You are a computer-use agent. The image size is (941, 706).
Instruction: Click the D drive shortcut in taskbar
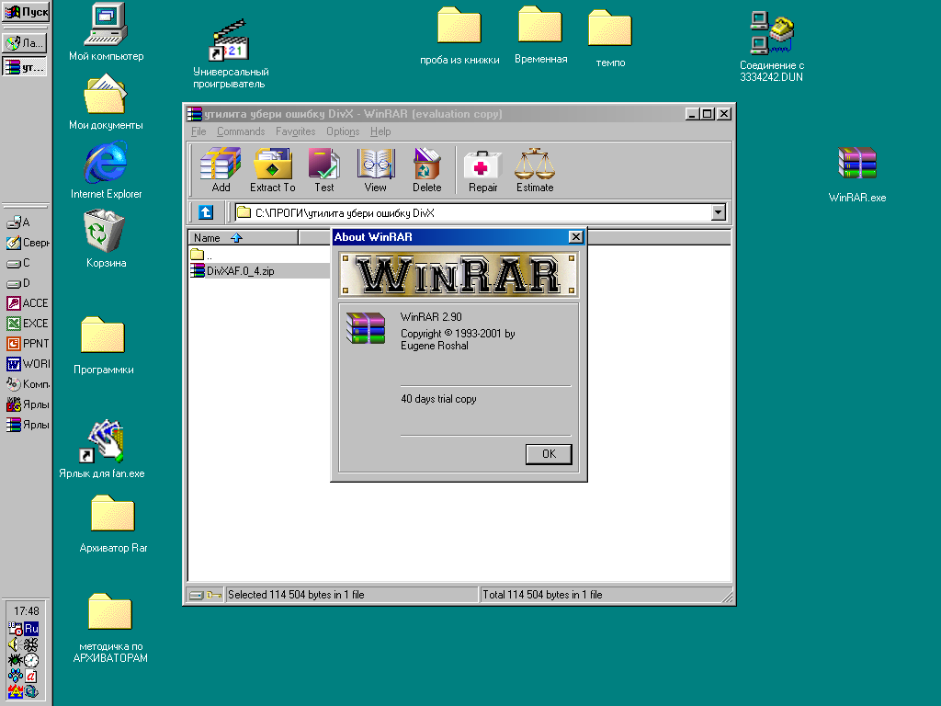tap(18, 283)
